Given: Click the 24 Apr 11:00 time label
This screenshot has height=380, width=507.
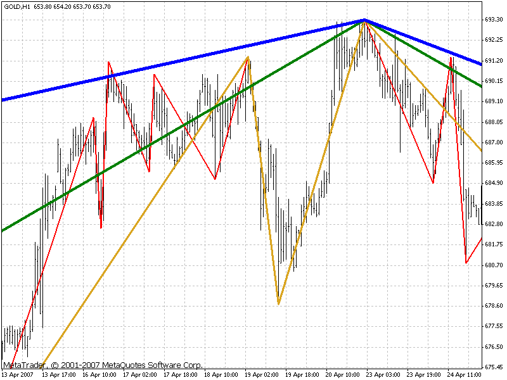Looking at the screenshot, I should (x=463, y=374).
